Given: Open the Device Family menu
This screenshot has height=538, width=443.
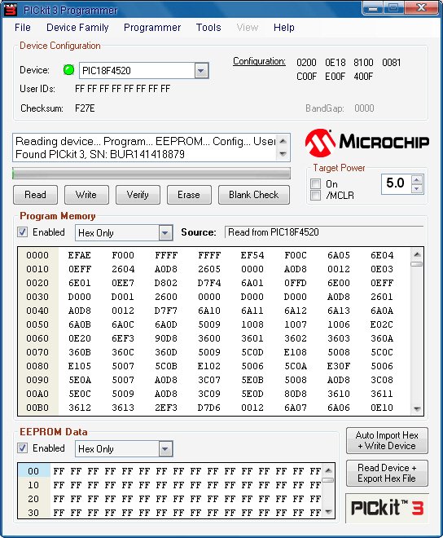Looking at the screenshot, I should pyautogui.click(x=77, y=28).
